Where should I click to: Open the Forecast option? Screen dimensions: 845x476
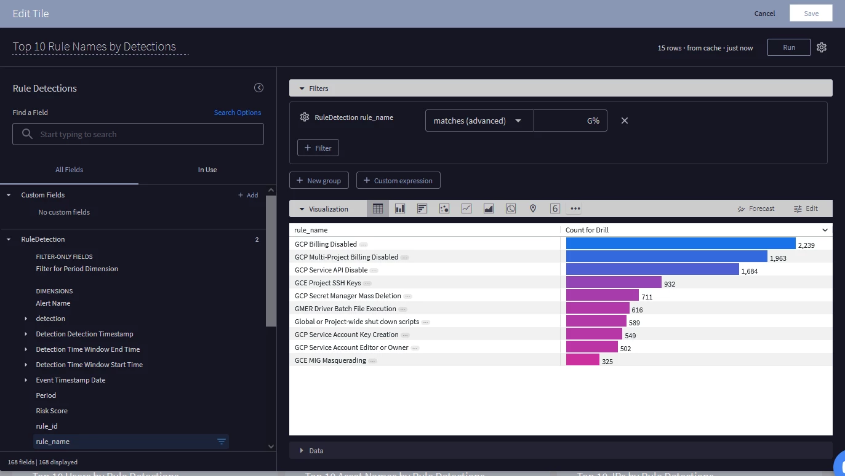pyautogui.click(x=756, y=208)
